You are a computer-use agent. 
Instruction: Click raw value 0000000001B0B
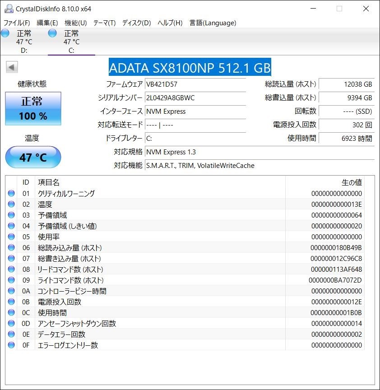[x=336, y=313]
